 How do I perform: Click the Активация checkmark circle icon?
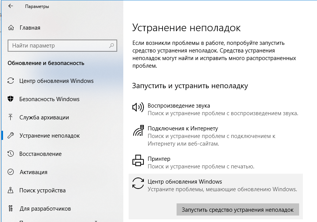pyautogui.click(x=11, y=172)
